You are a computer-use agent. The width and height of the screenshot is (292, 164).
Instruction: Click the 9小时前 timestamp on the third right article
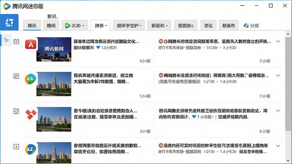265,131
